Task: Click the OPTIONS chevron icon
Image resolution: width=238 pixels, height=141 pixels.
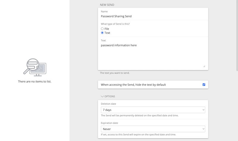Action: click(x=102, y=96)
